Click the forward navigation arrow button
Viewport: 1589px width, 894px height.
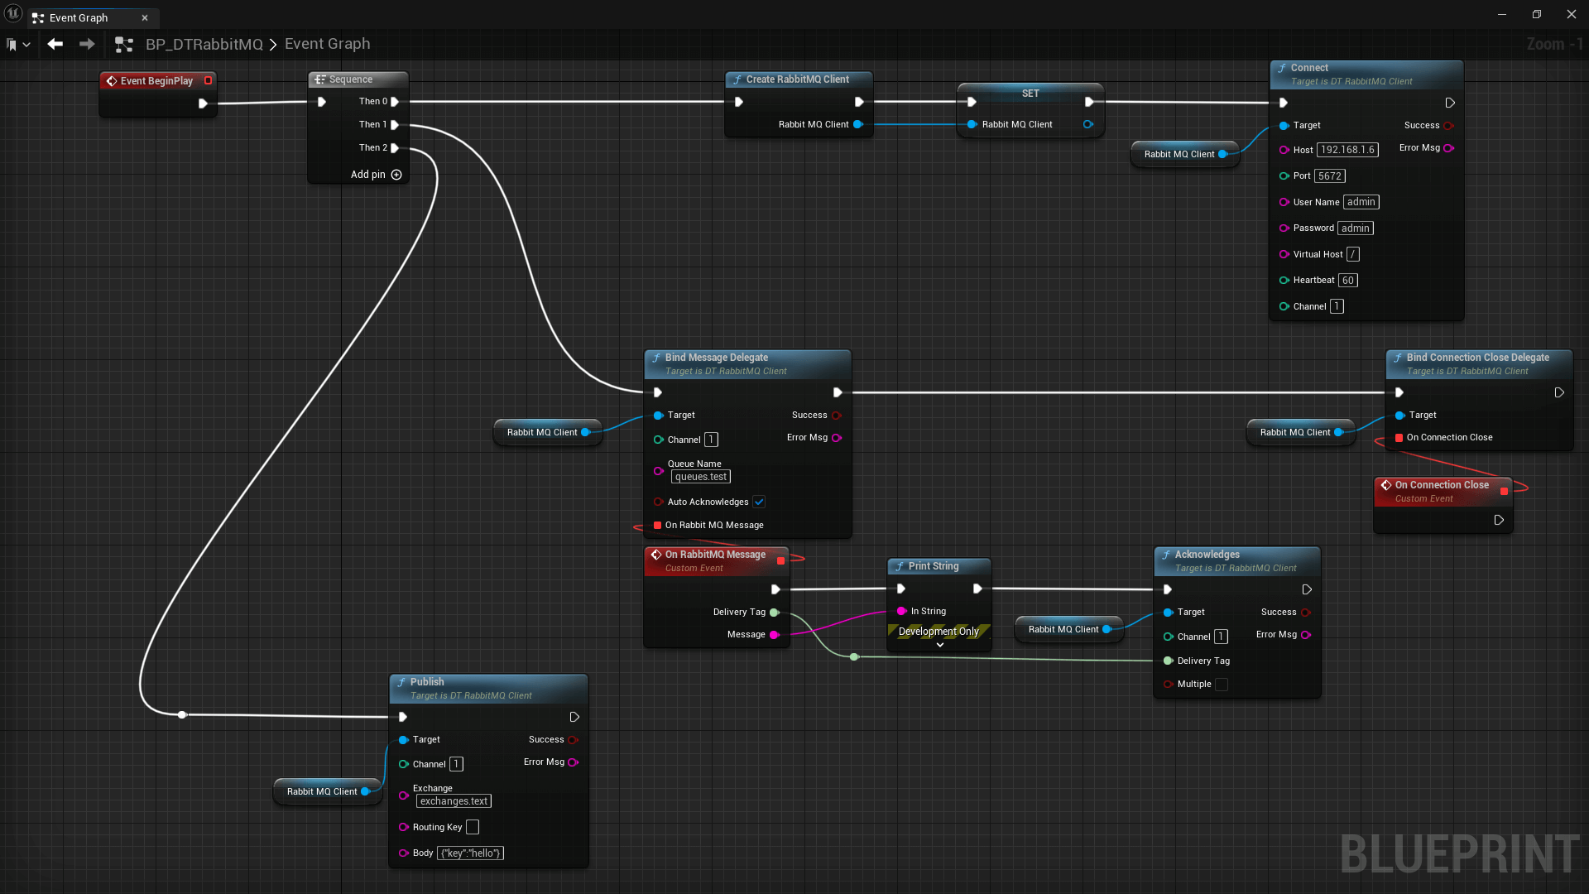[87, 44]
